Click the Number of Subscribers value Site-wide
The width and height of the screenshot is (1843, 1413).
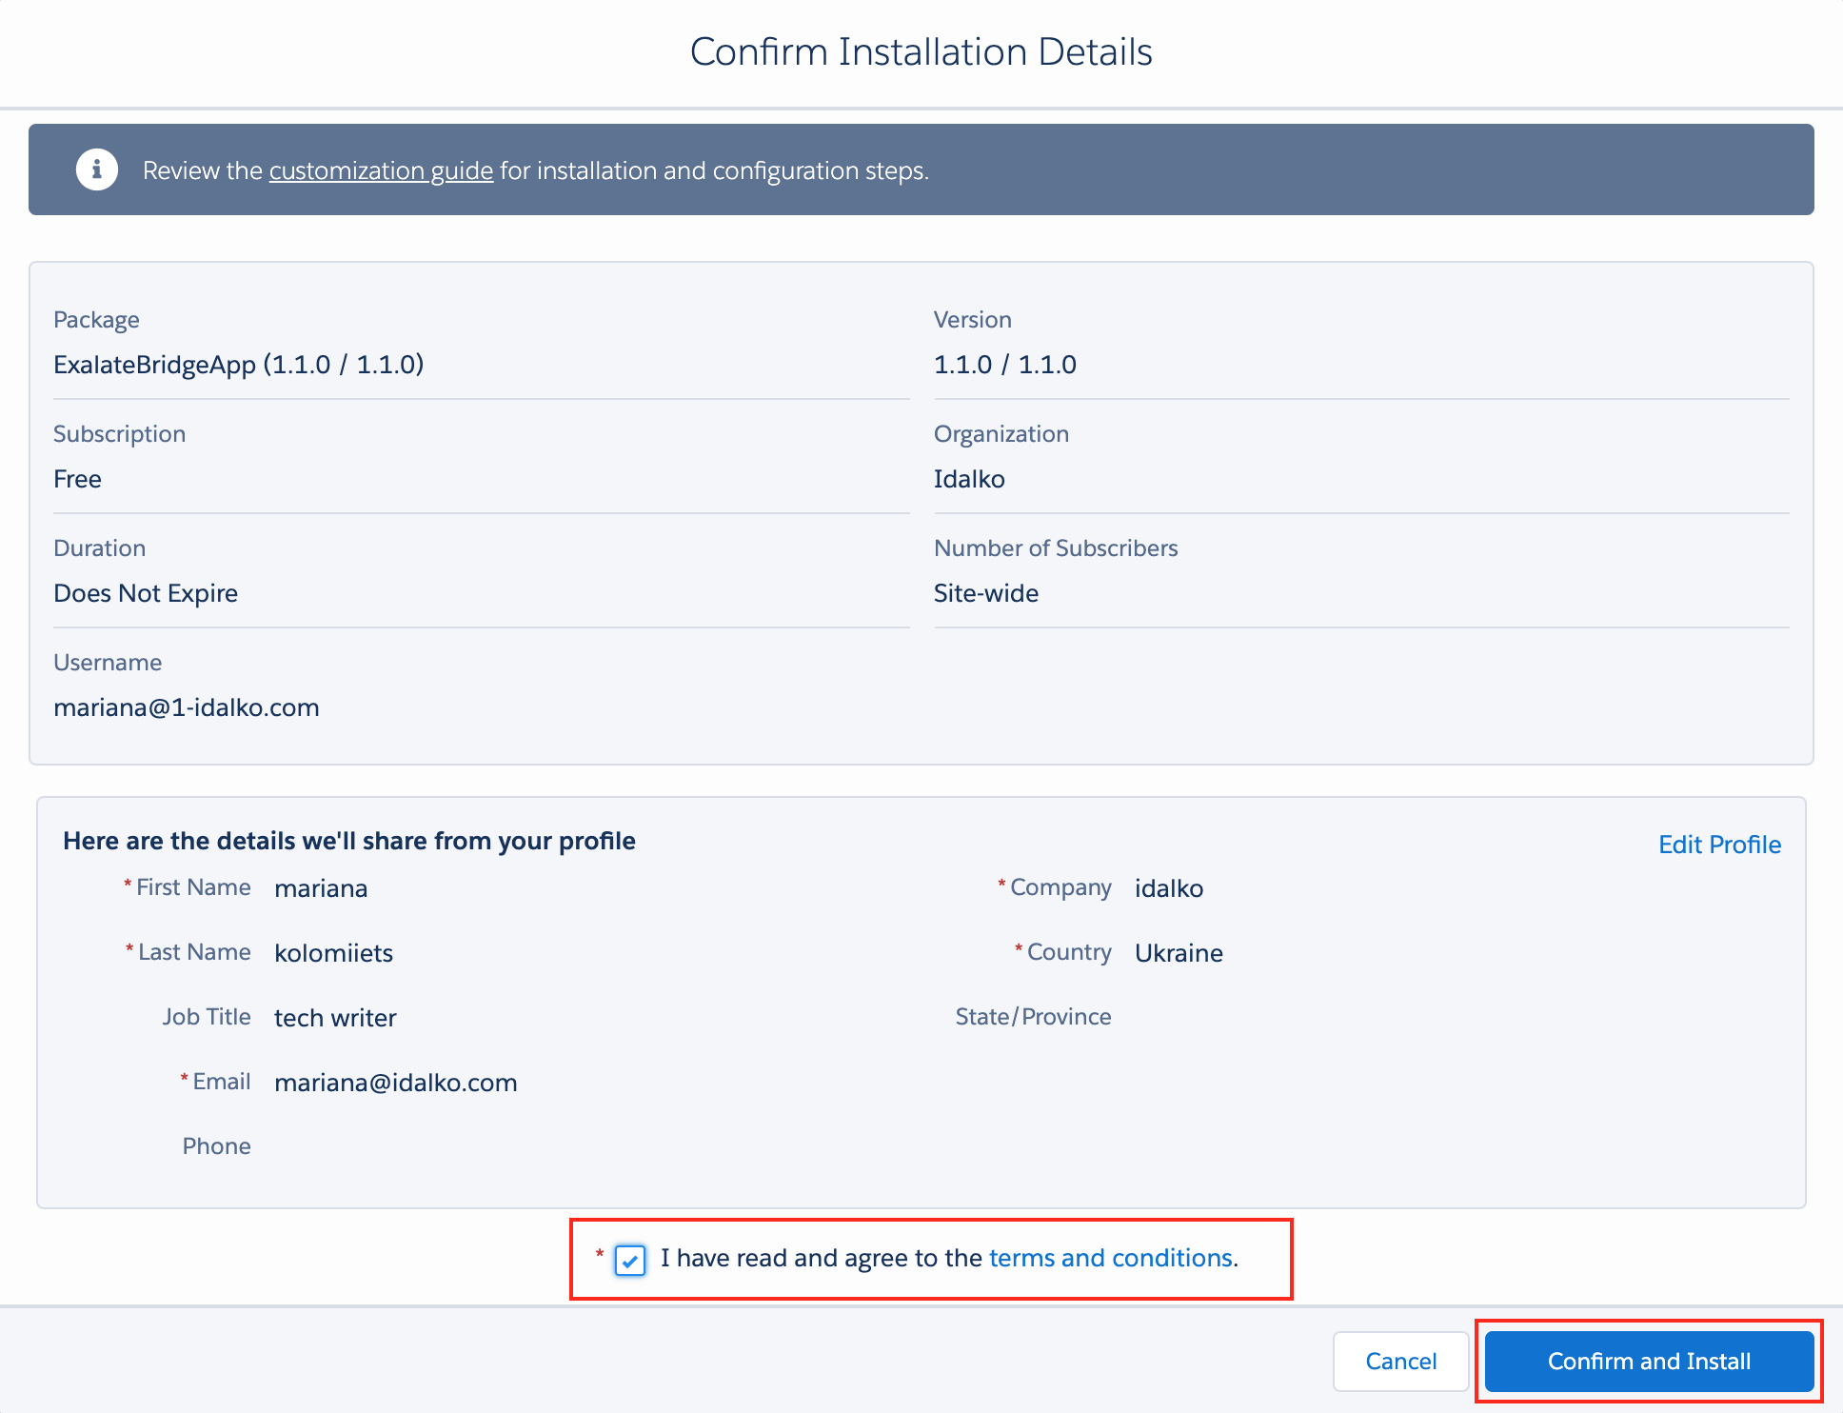pos(986,593)
